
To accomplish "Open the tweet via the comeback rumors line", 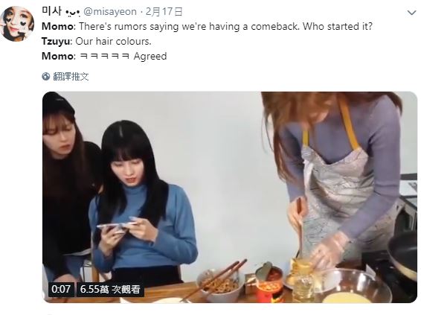I will tap(207, 26).
